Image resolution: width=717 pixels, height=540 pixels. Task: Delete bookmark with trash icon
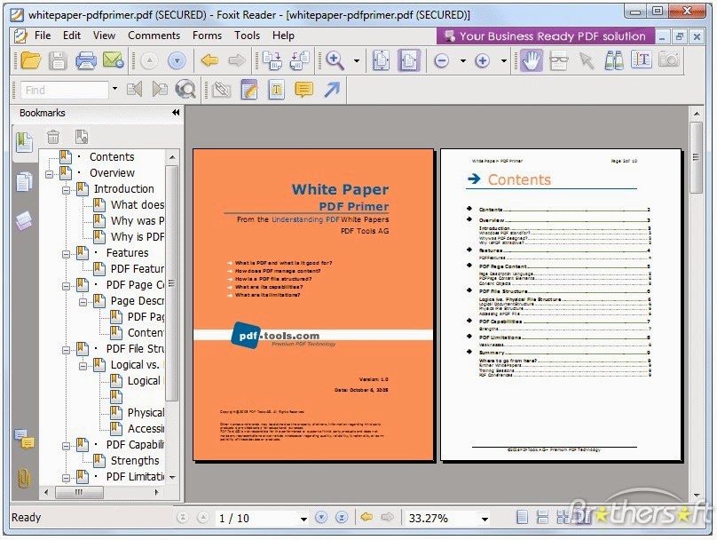click(53, 137)
